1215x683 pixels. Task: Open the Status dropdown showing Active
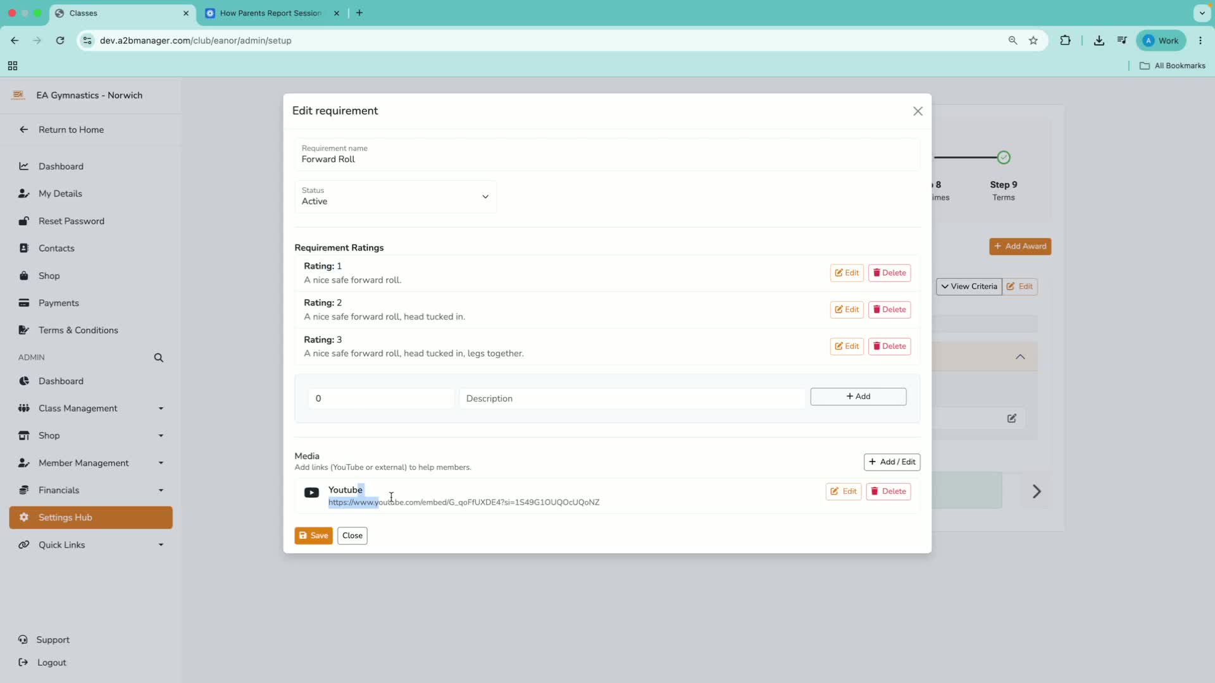396,197
